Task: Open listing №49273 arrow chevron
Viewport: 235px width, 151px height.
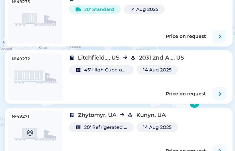Action: (219, 36)
